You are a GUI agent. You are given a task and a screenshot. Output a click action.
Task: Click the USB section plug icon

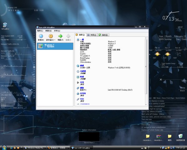[x=78, y=99]
